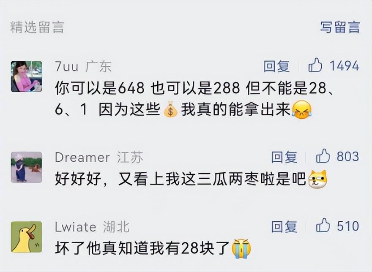Click the username 7uu
This screenshot has height=272, width=372.
click(67, 67)
